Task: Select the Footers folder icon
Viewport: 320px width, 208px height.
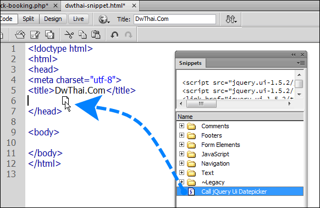Action: tap(191, 135)
